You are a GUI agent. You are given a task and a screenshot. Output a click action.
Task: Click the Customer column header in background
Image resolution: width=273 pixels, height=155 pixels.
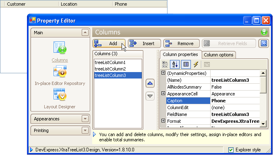pos(31,4)
